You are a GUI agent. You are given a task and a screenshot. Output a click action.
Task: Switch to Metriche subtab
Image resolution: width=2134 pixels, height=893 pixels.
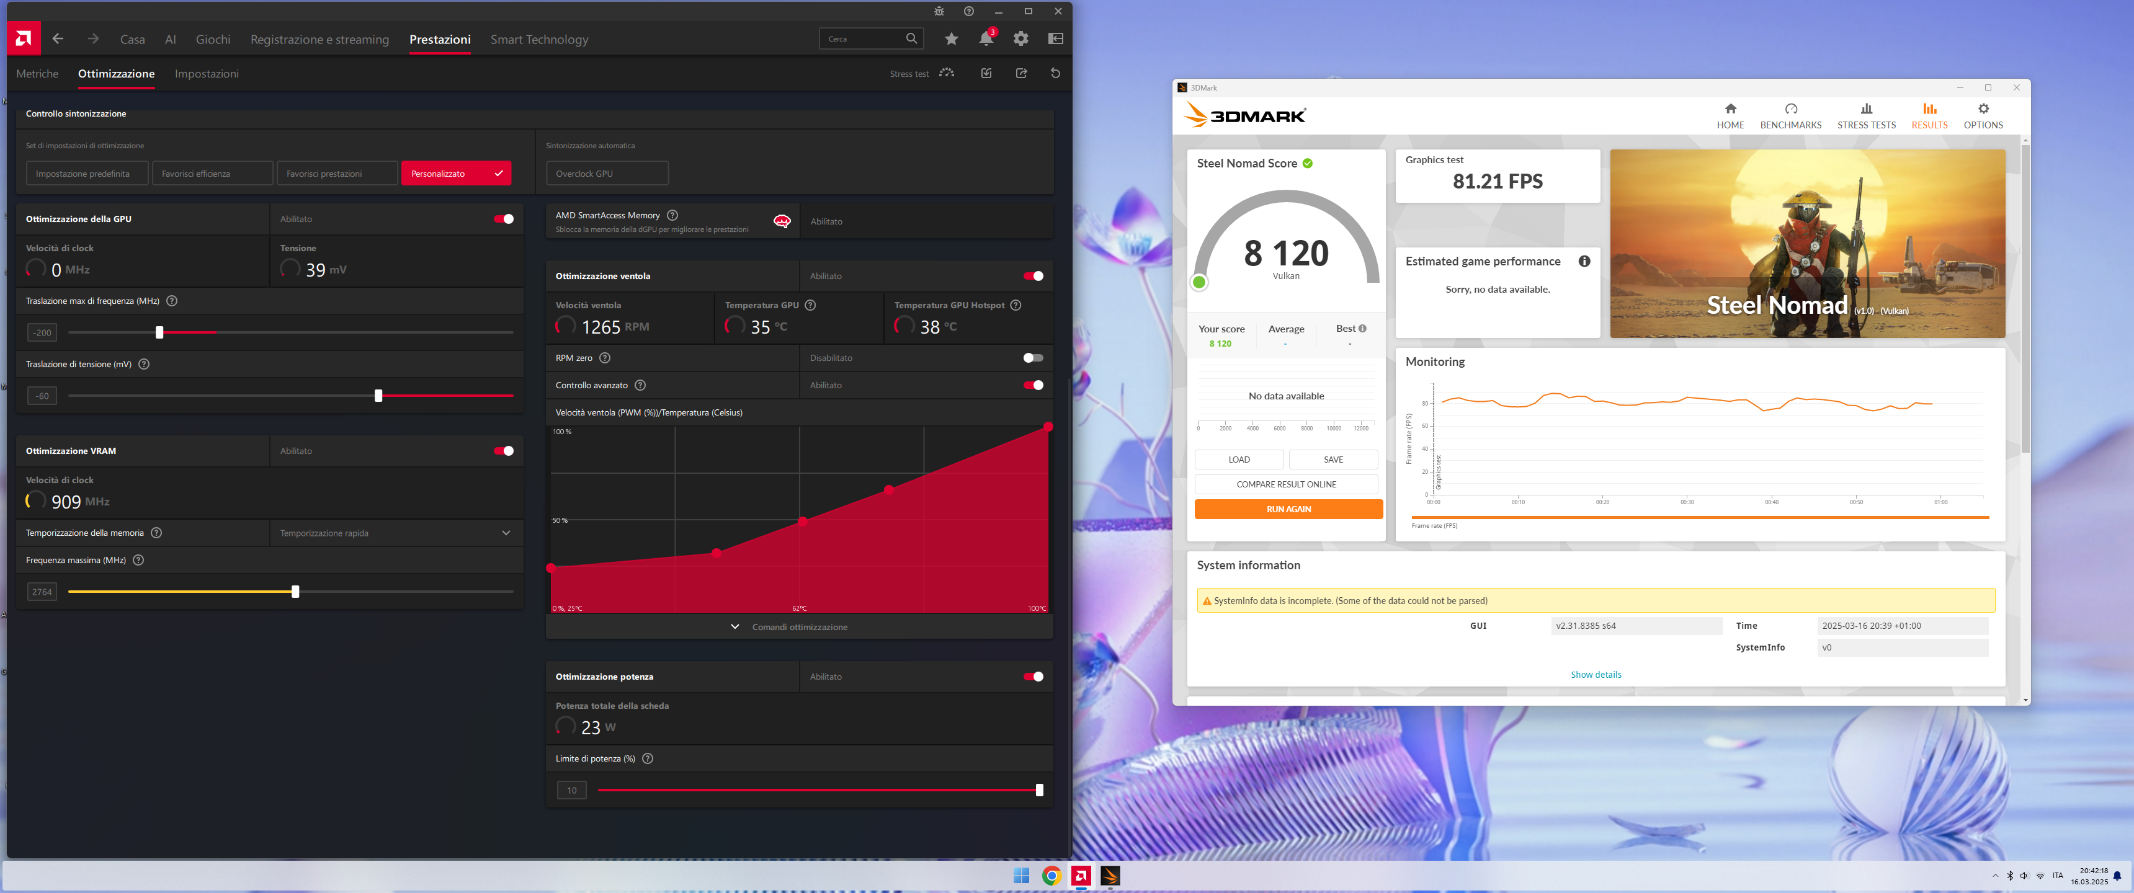tap(37, 74)
